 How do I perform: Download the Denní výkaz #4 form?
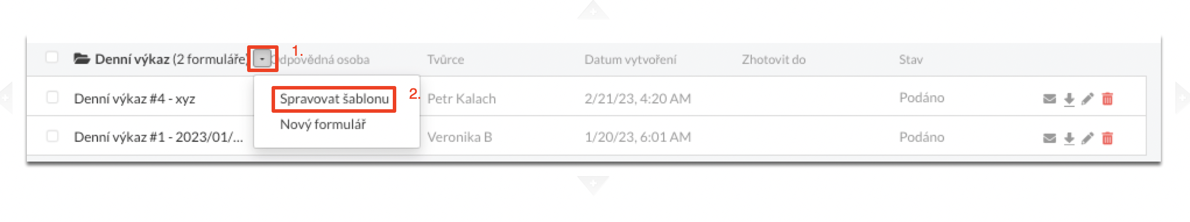click(x=1069, y=99)
